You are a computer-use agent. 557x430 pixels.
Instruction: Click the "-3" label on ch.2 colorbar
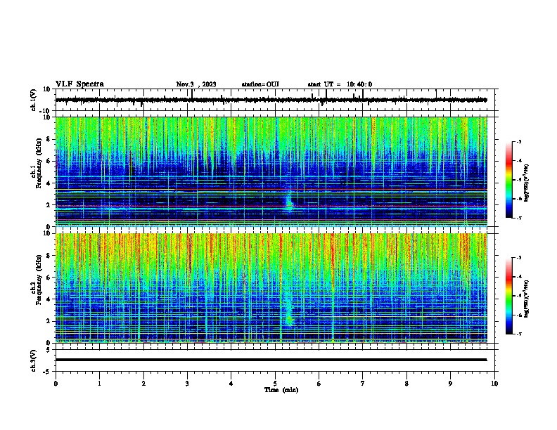point(518,258)
